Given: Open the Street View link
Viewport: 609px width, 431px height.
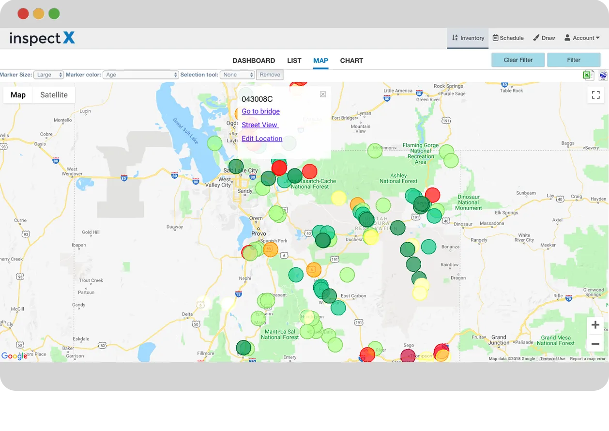Looking at the screenshot, I should pyautogui.click(x=260, y=125).
